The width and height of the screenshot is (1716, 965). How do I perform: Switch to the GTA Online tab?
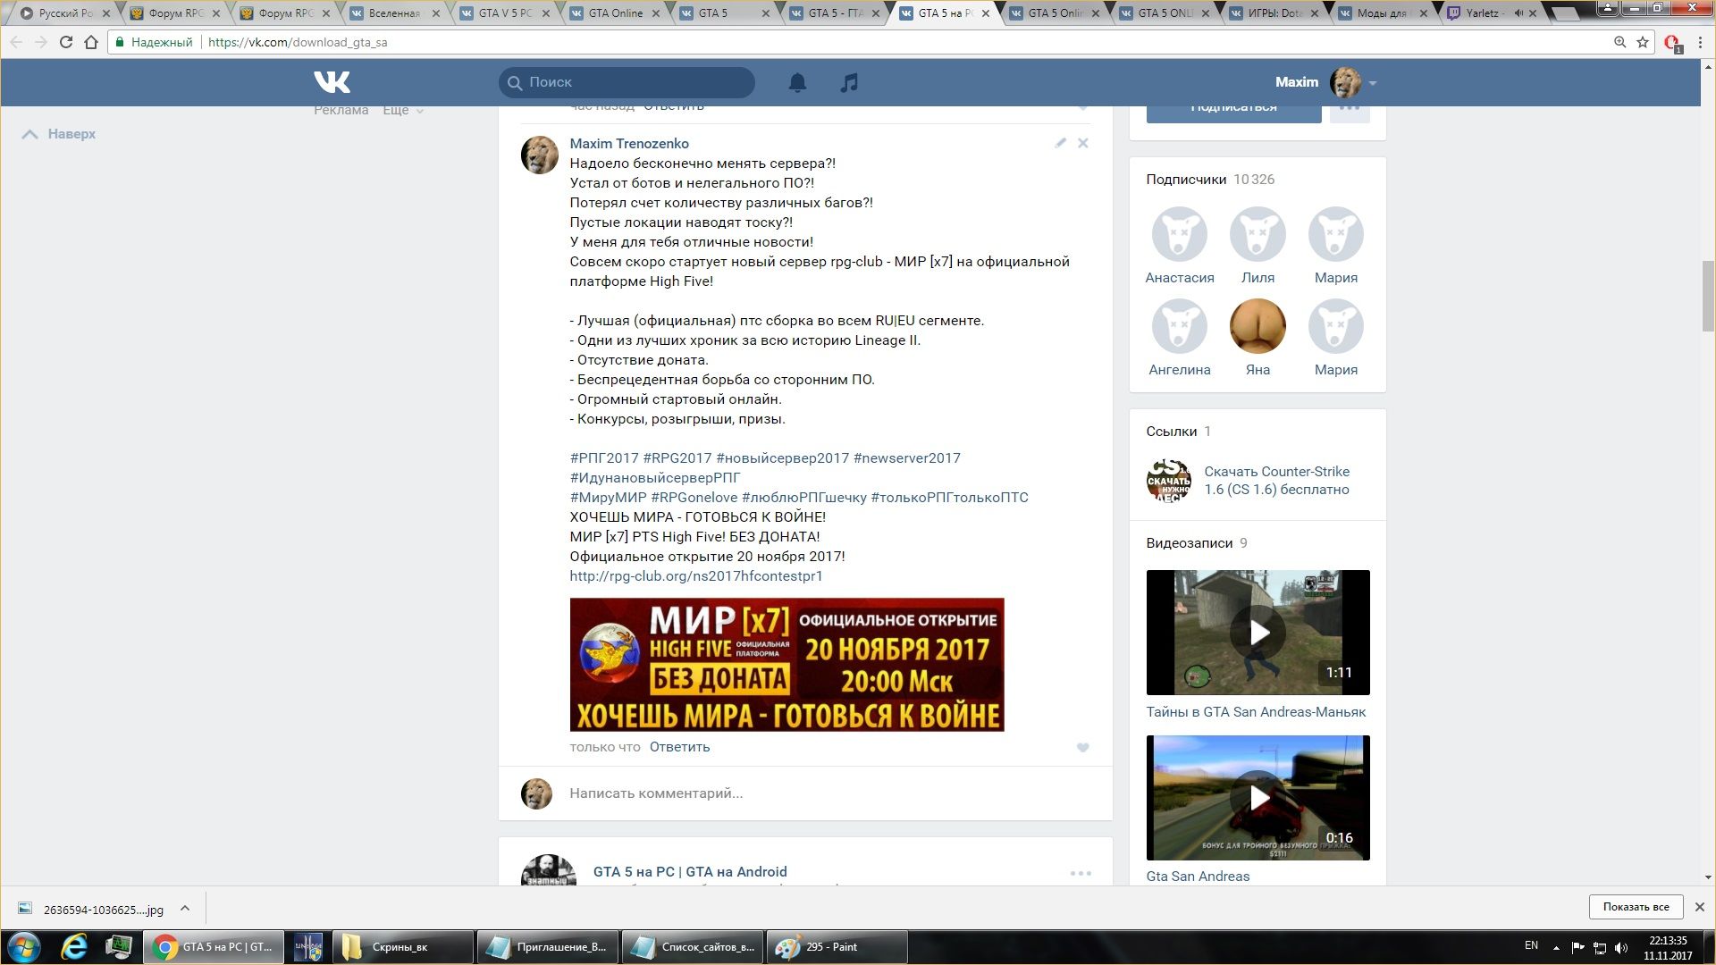(615, 13)
